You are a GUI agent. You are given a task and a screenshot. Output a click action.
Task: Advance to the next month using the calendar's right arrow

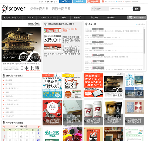[x=39, y=127]
